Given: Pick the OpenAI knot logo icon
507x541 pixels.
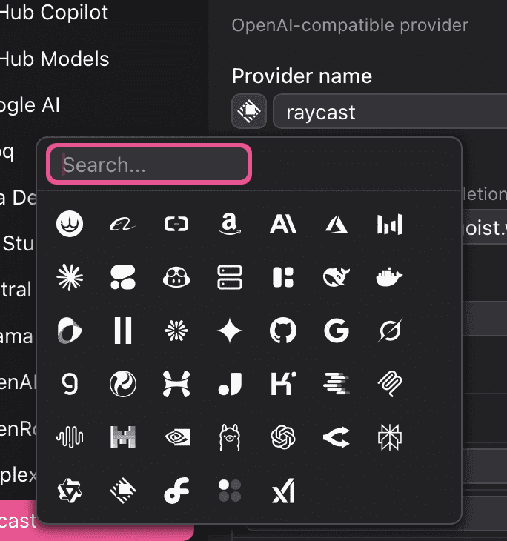Looking at the screenshot, I should [x=283, y=437].
